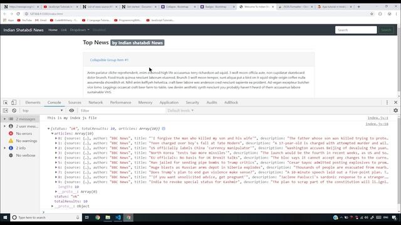Open the AdBlock tab

pyautogui.click(x=231, y=102)
